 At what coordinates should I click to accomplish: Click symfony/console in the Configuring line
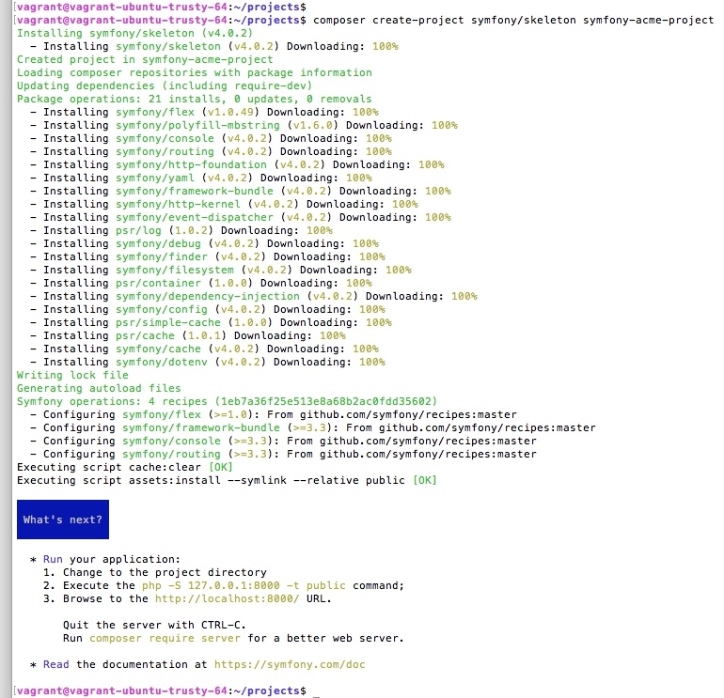[171, 441]
